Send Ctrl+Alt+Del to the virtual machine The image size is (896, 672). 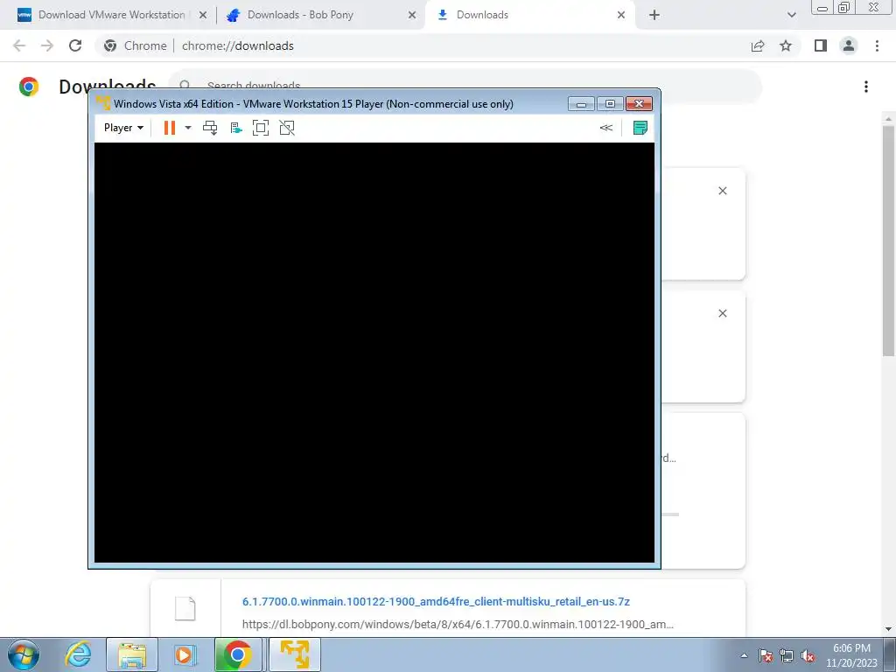[210, 128]
